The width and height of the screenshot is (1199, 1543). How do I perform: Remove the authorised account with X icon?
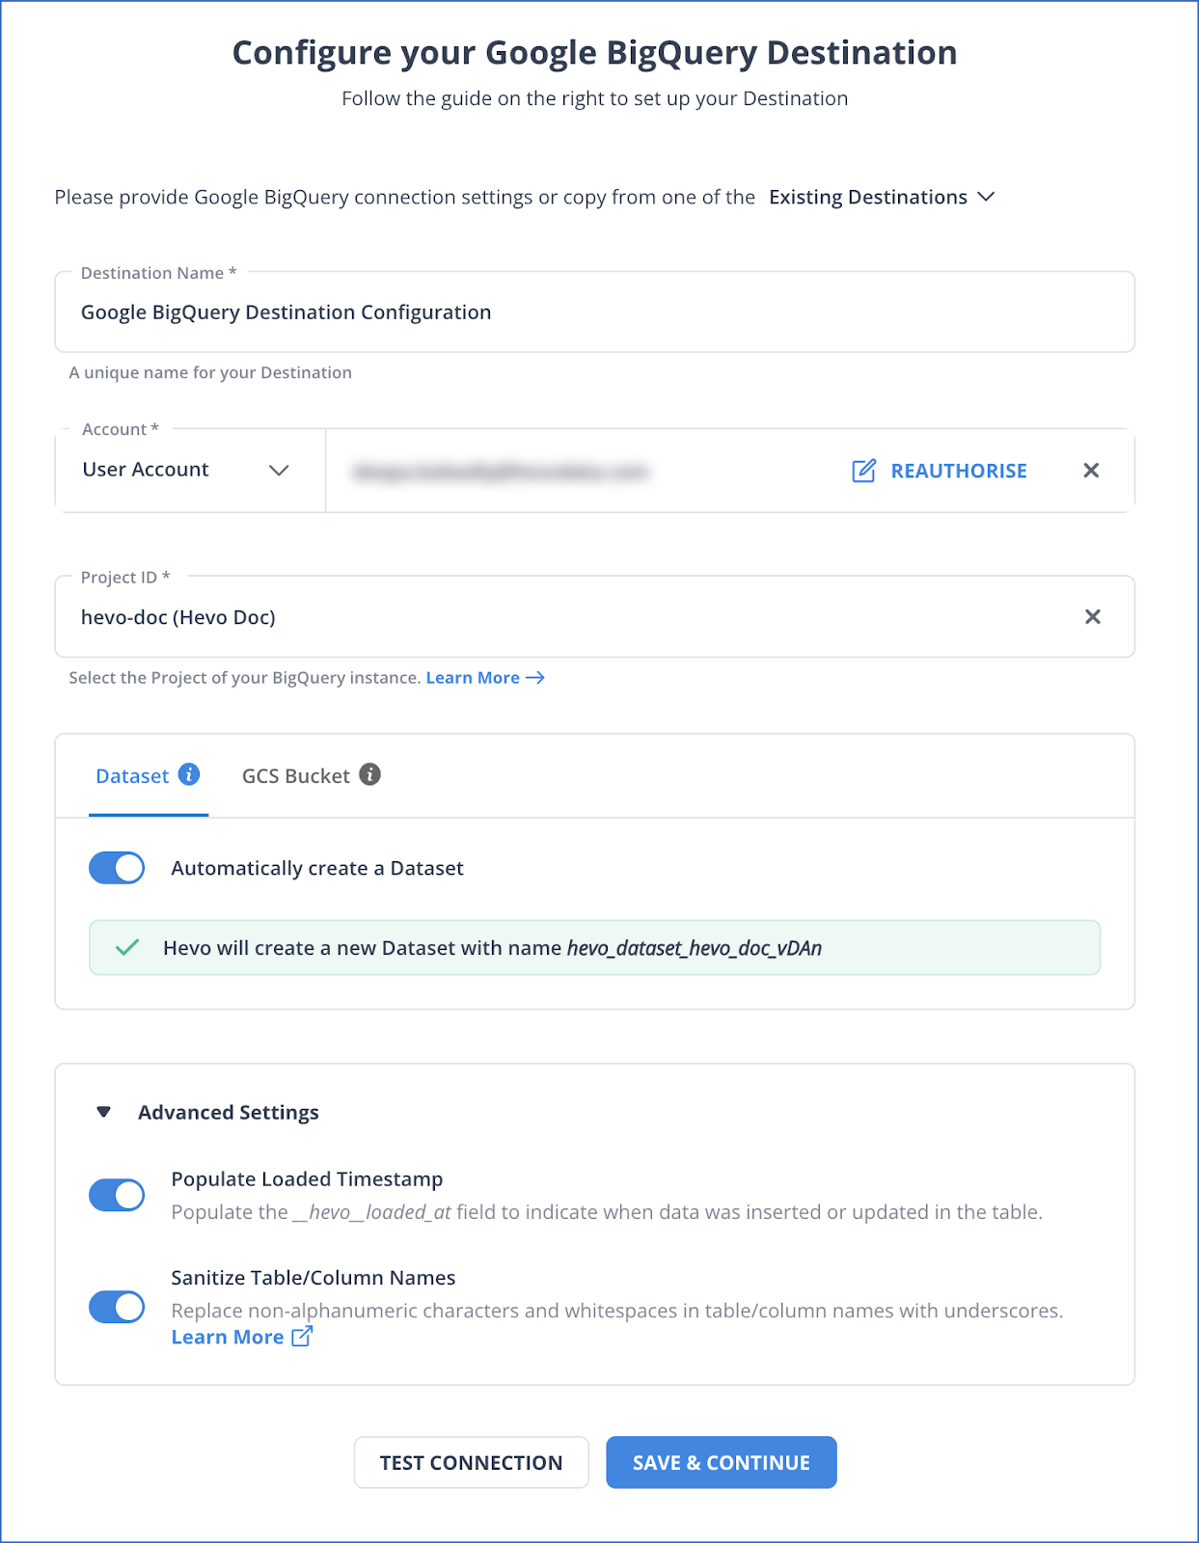(1091, 471)
